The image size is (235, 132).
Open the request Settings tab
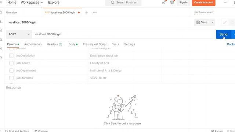pos(130,44)
